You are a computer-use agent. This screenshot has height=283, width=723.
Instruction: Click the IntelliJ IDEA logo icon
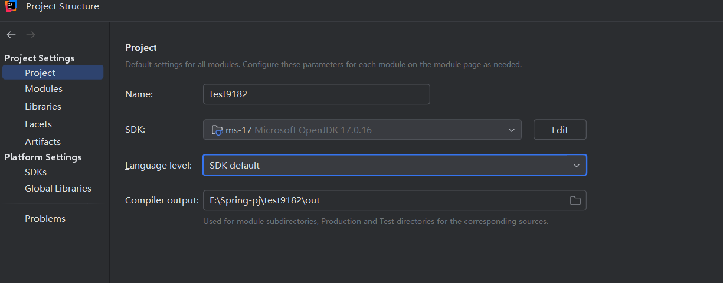coord(11,6)
